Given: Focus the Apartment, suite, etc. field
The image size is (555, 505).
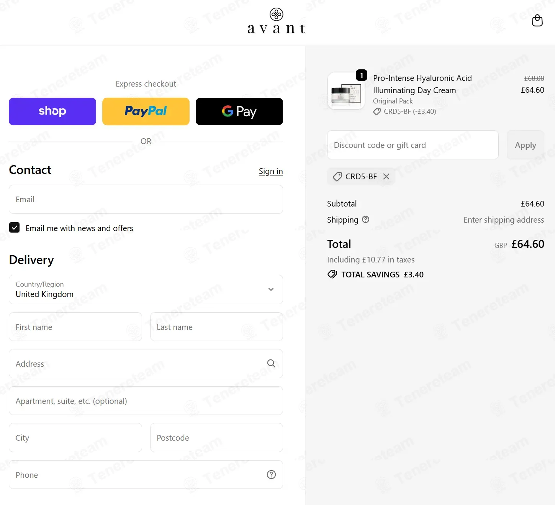Looking at the screenshot, I should tap(146, 401).
